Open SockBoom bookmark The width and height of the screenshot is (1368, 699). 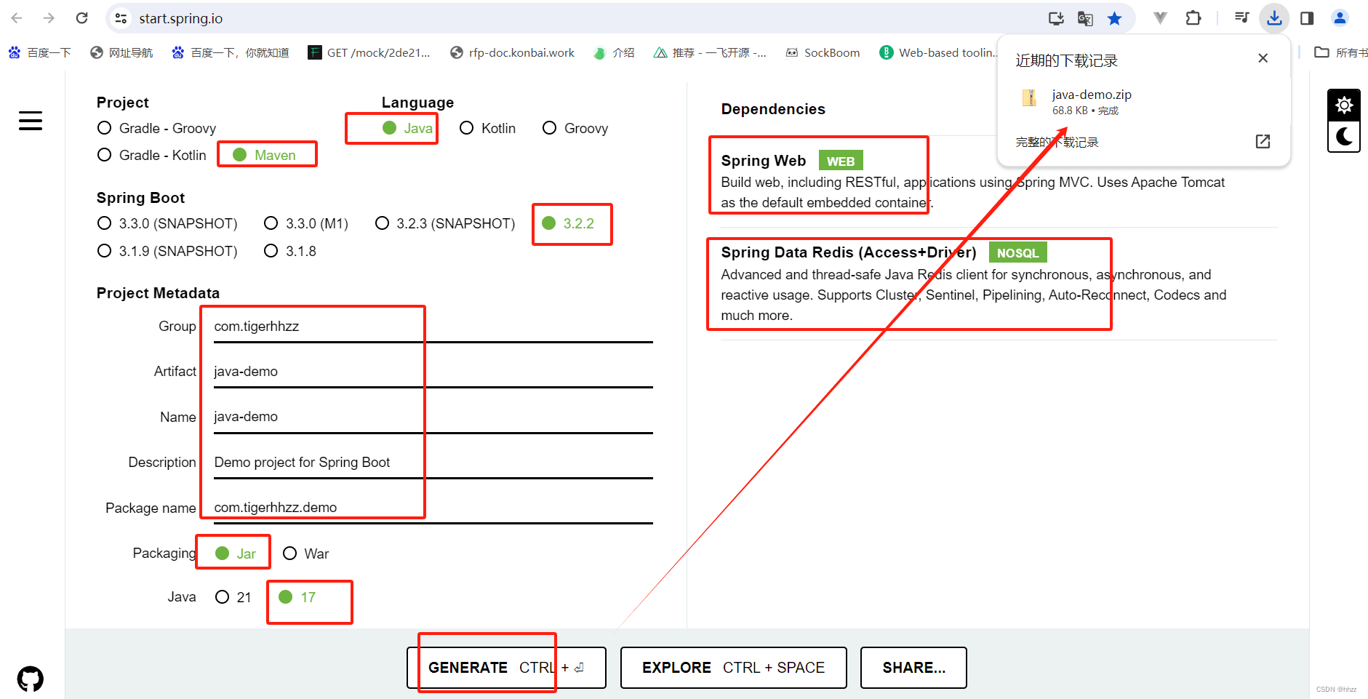[x=823, y=52]
